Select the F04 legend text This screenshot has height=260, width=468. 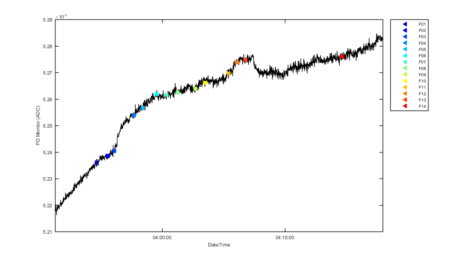coord(422,43)
